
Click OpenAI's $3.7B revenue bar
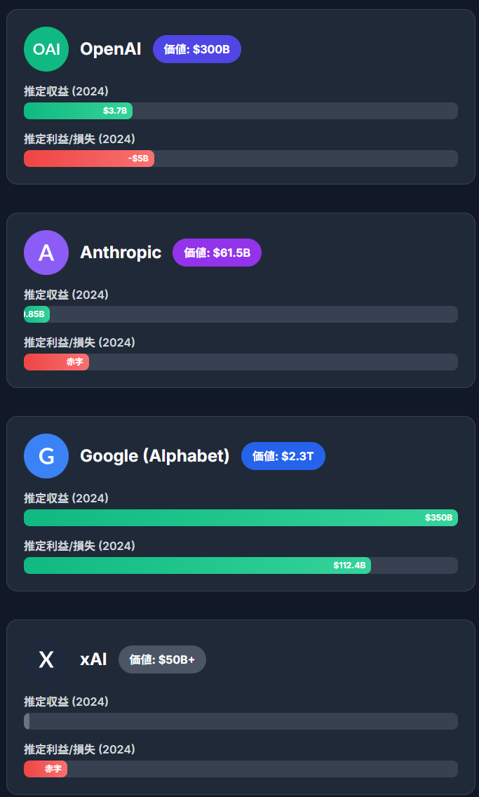(x=78, y=111)
